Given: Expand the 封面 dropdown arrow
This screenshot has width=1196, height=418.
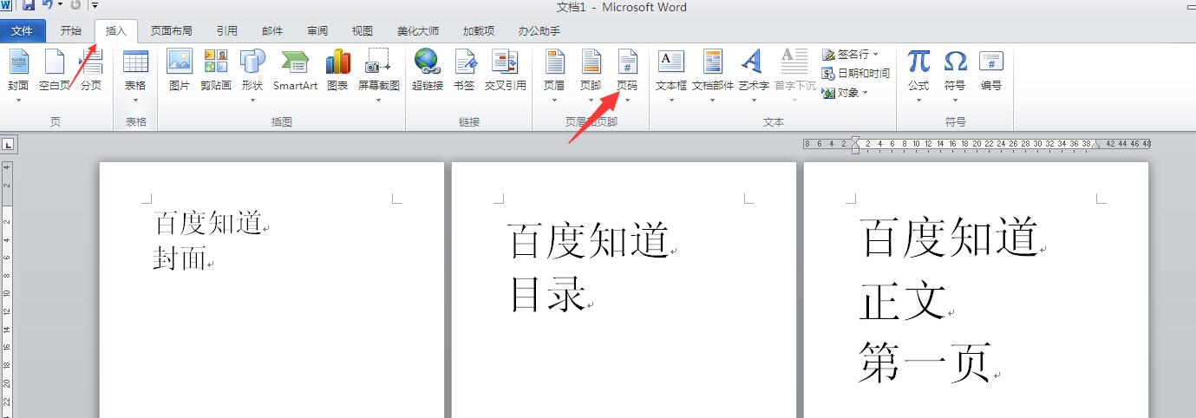Looking at the screenshot, I should pos(18,101).
